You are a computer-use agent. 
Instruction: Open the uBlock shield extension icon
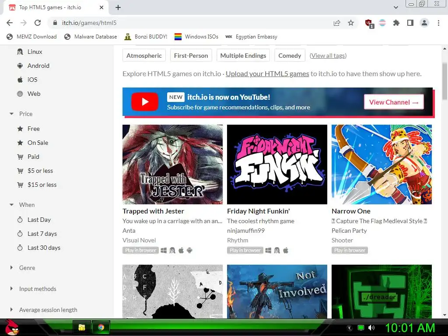pos(369,23)
